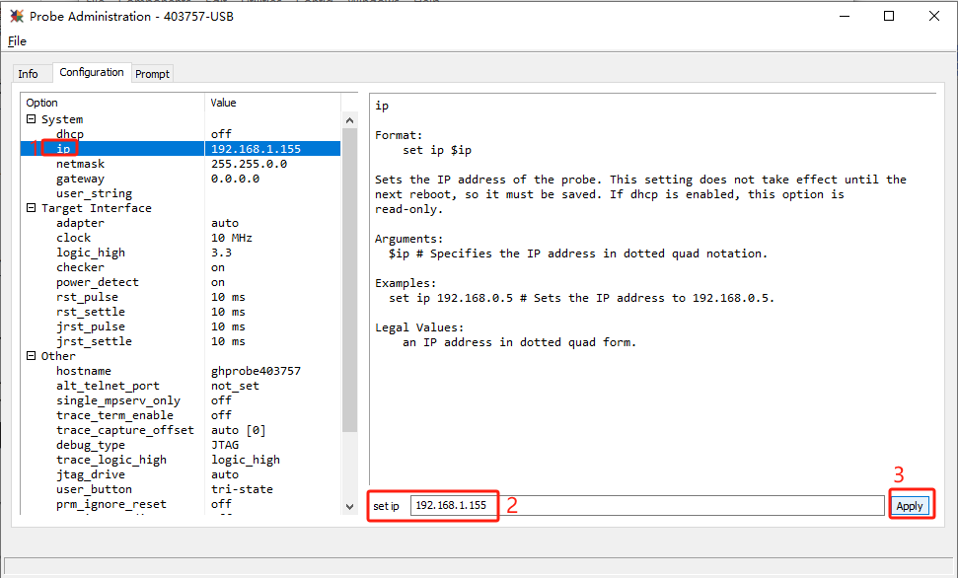Switch to the Info tab
This screenshot has width=958, height=578.
(x=29, y=74)
